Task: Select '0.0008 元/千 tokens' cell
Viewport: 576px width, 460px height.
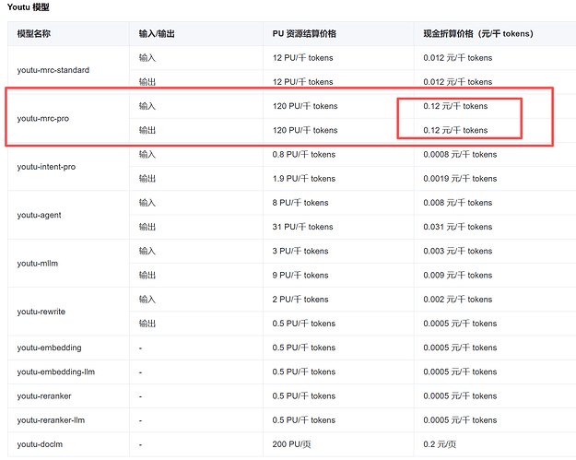Action: pyautogui.click(x=460, y=154)
